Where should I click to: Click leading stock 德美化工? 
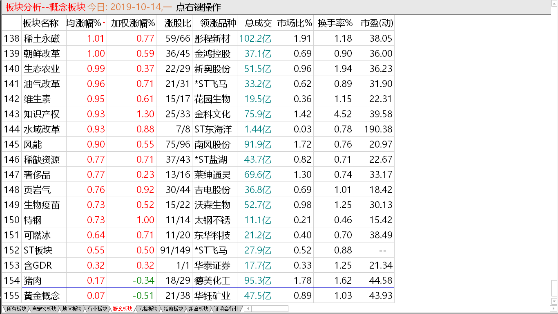(212, 280)
